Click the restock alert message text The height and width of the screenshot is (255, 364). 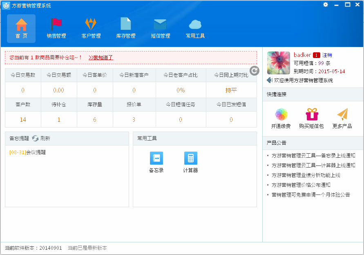click(45, 58)
